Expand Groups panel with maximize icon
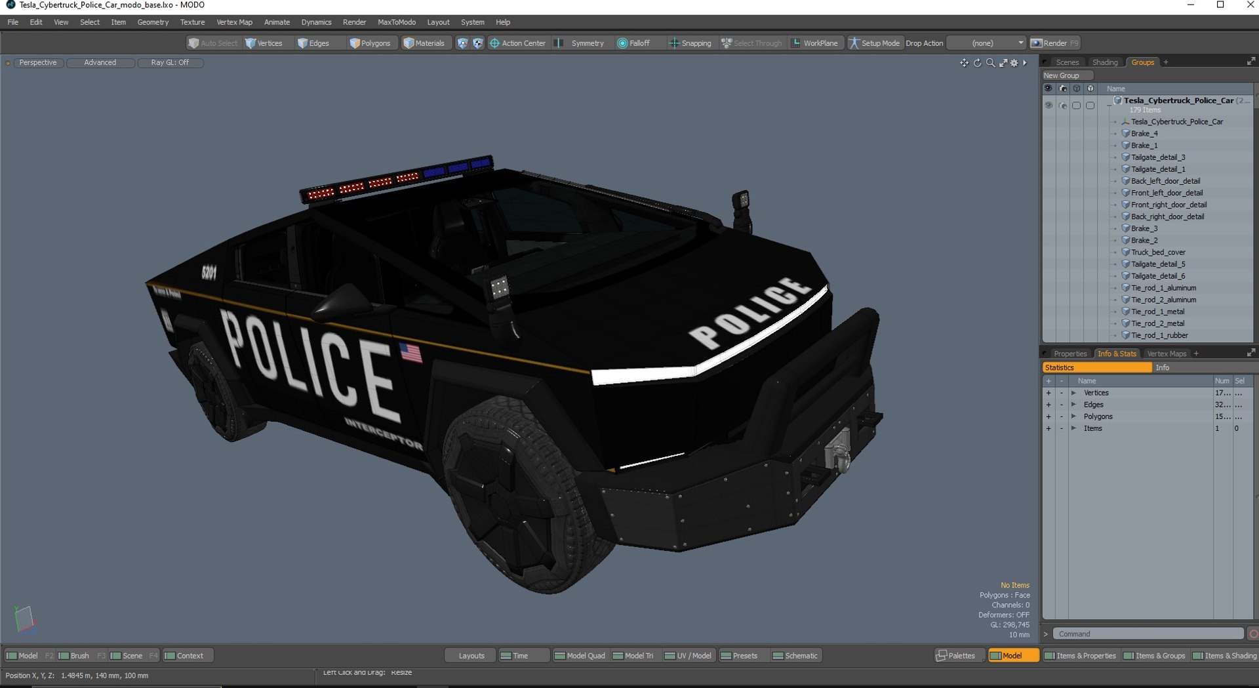This screenshot has height=688, width=1259. (x=1250, y=62)
